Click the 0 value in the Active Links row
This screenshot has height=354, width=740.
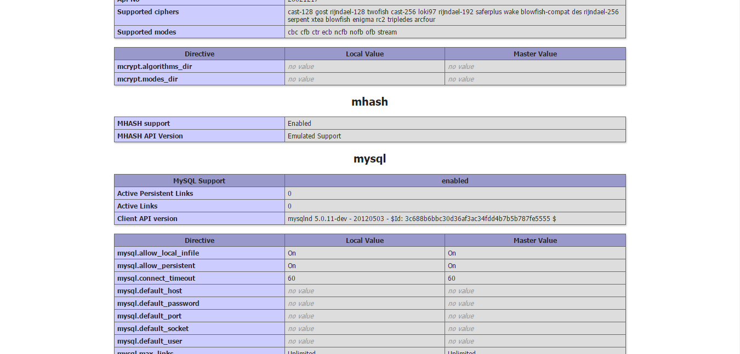pos(289,206)
